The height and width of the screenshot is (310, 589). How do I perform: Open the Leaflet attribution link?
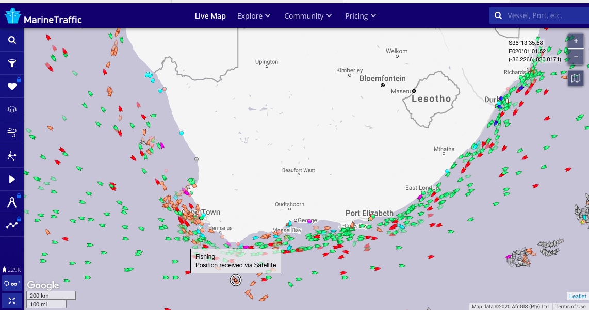577,296
